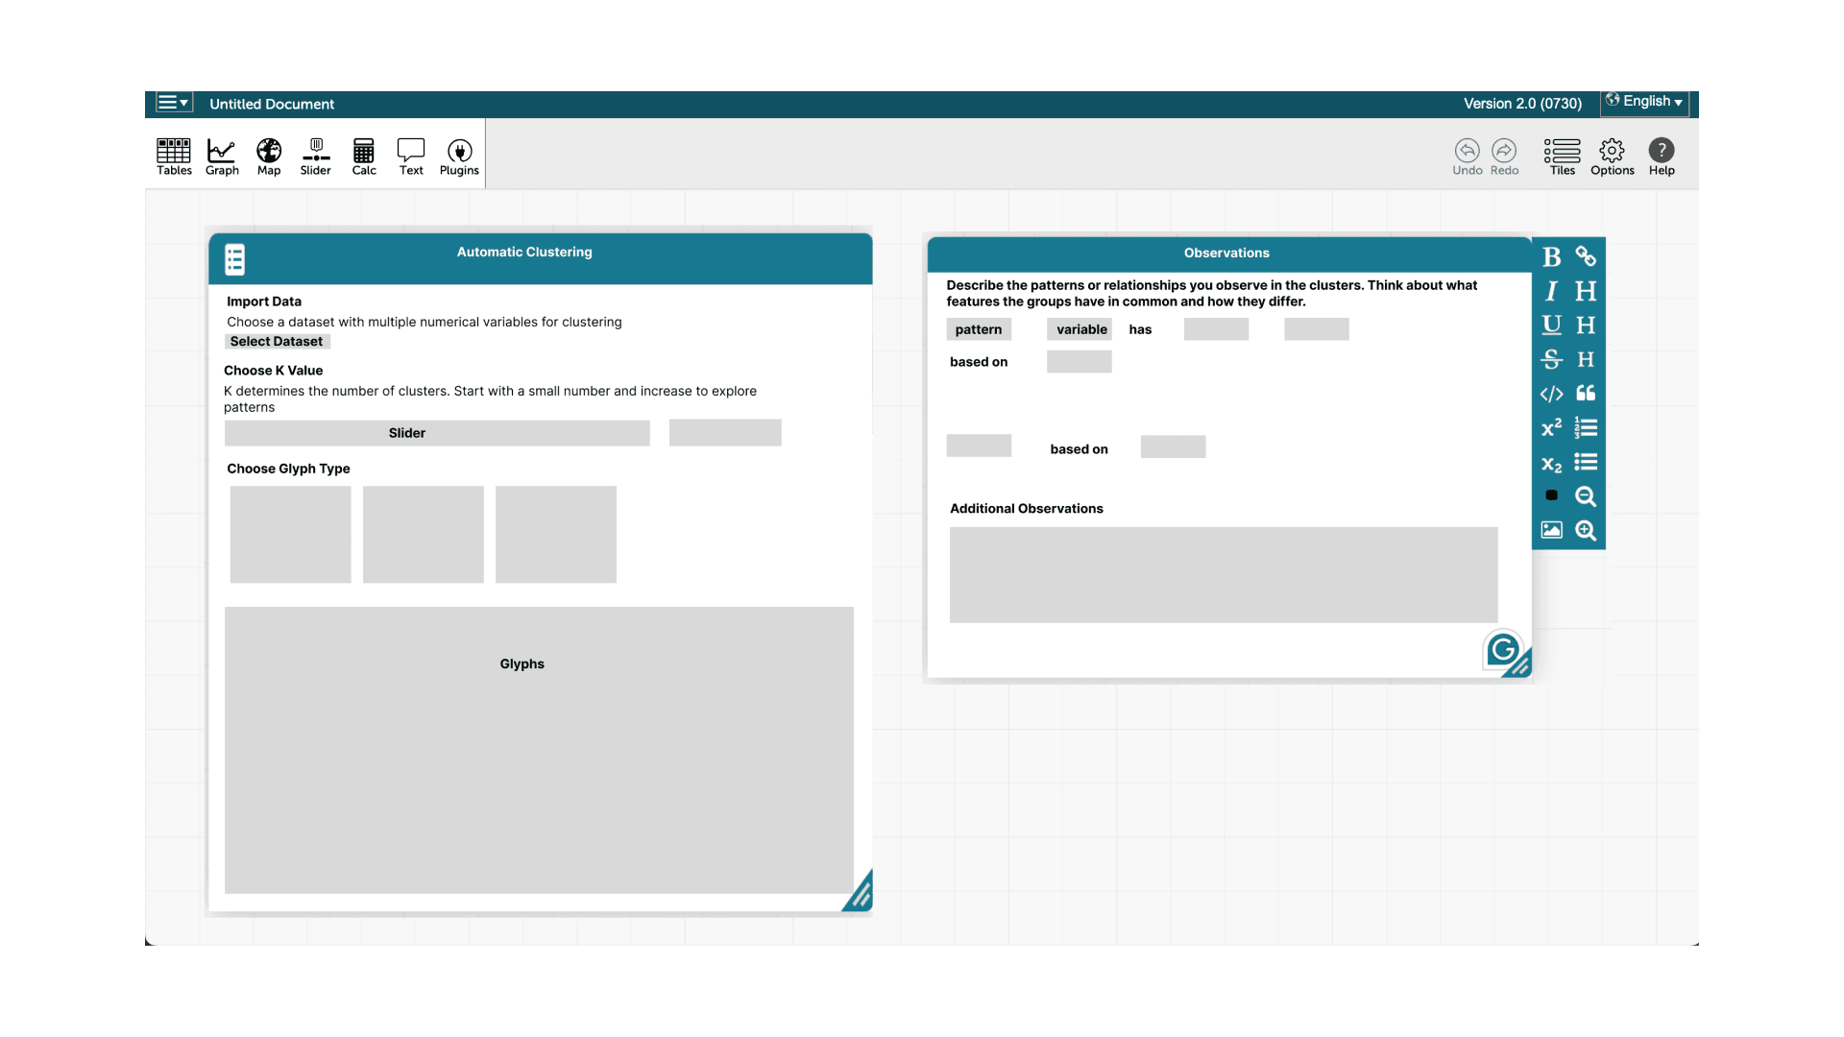Insert a numbered list
The width and height of the screenshot is (1844, 1037).
[x=1586, y=428]
